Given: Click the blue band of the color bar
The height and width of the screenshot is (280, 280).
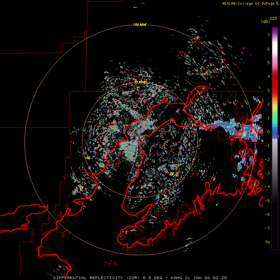Looking at the screenshot, I should (x=275, y=134).
